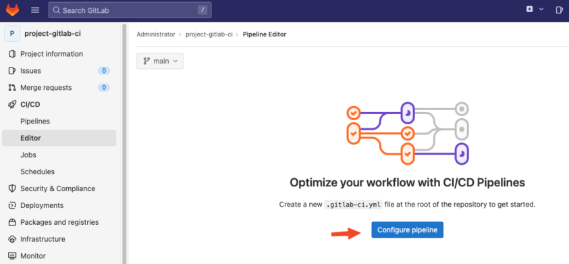Open the issues icon in top bar

click(560, 10)
